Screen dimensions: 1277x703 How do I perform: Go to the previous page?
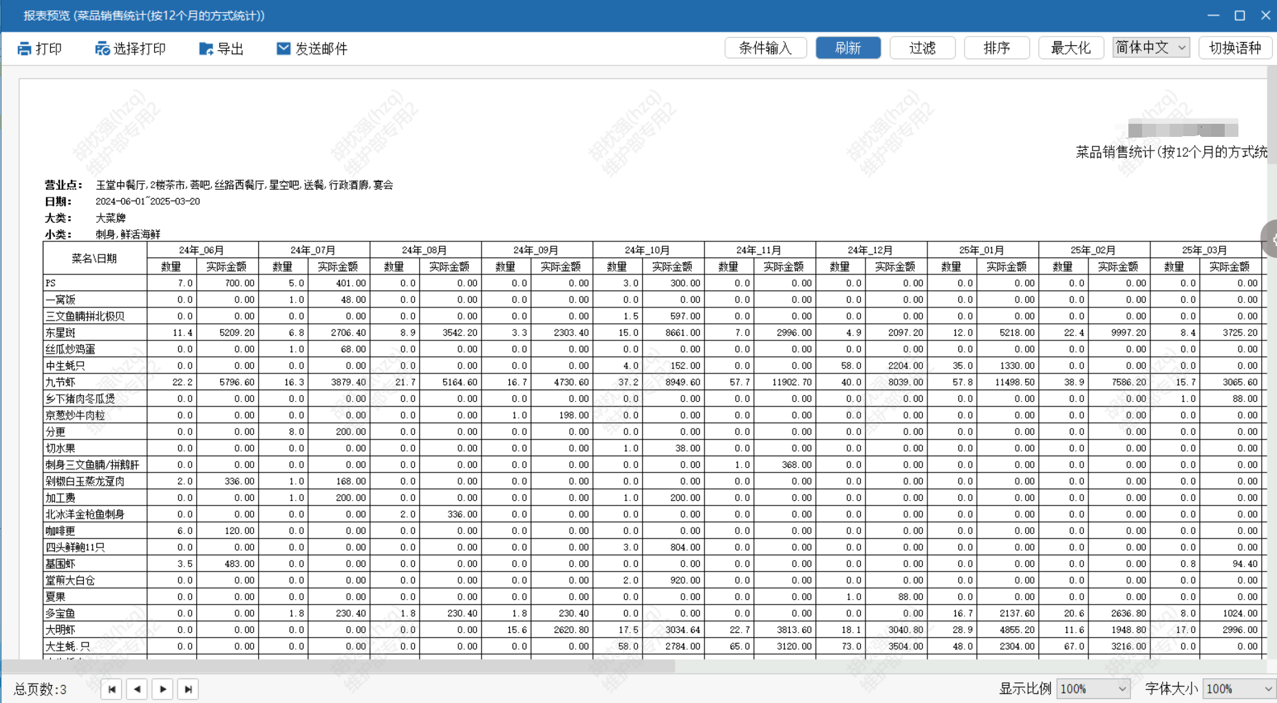137,689
